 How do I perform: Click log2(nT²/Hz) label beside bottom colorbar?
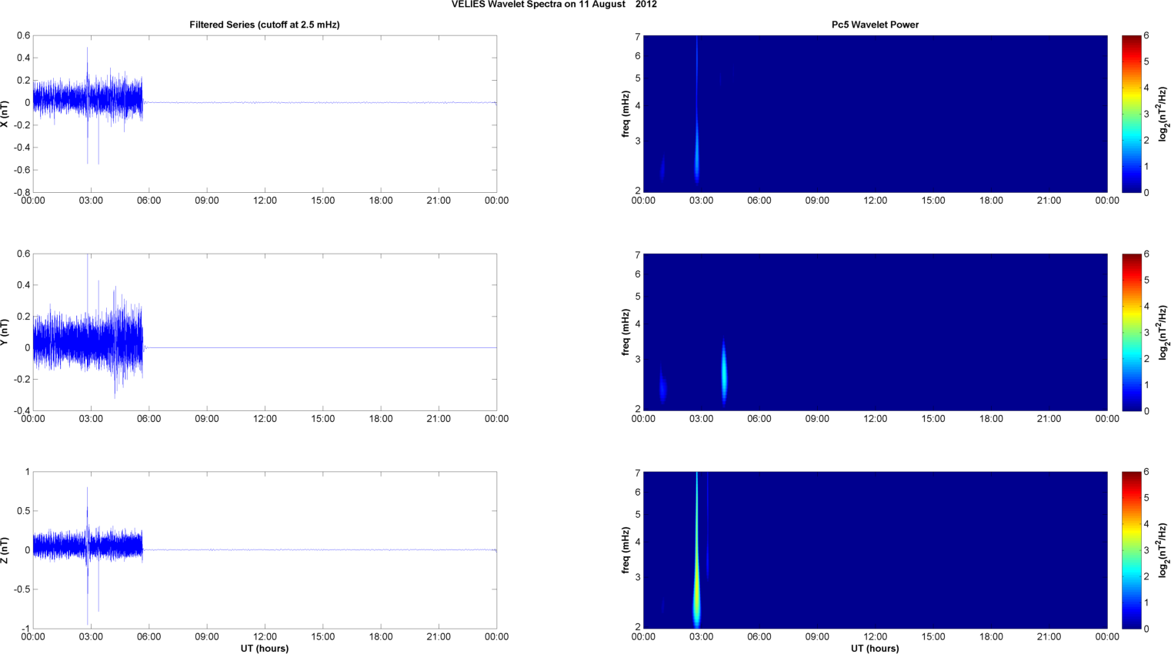[x=1163, y=550]
